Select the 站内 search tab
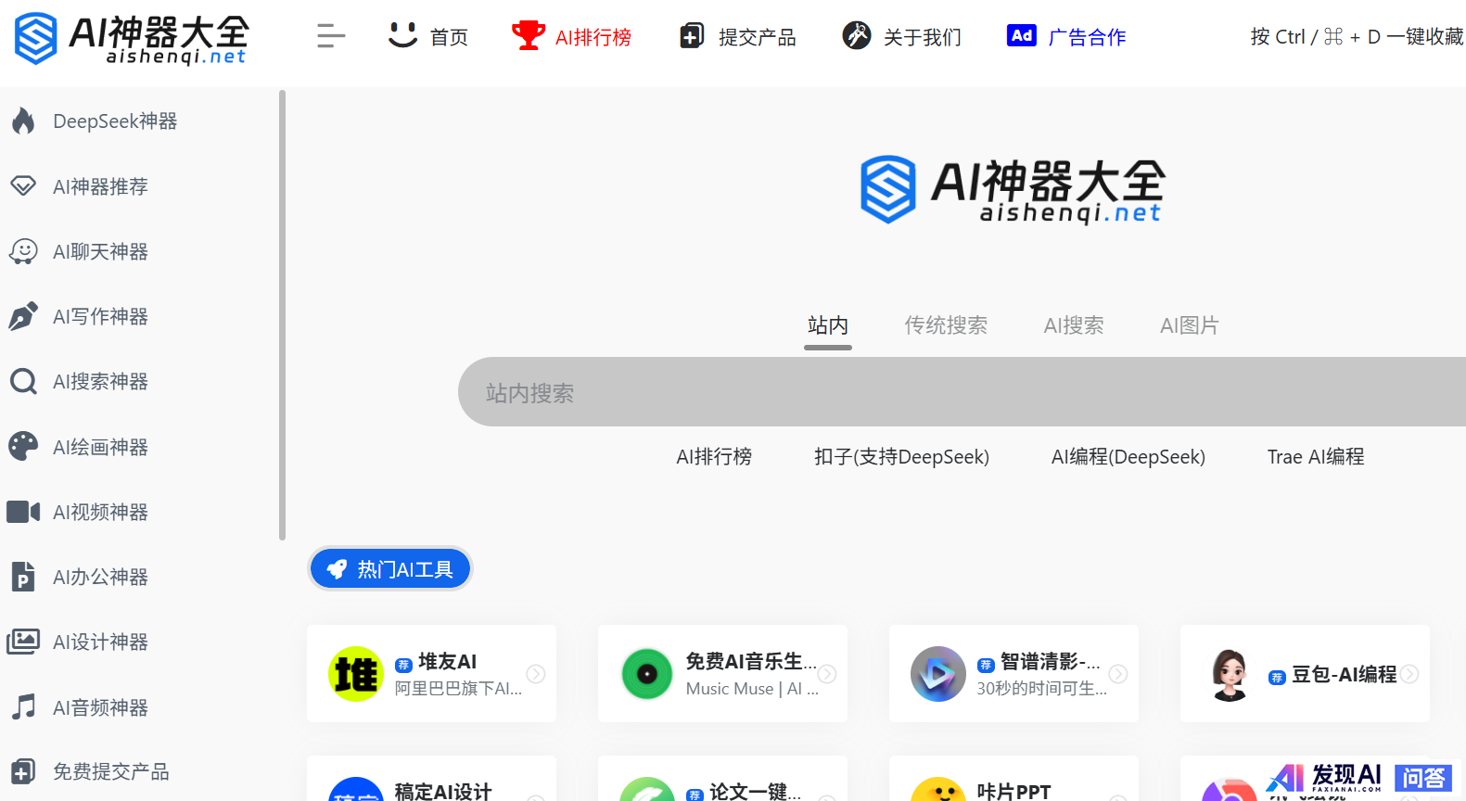The height and width of the screenshot is (801, 1466). coord(828,325)
